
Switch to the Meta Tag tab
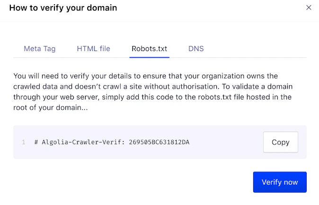pos(40,49)
